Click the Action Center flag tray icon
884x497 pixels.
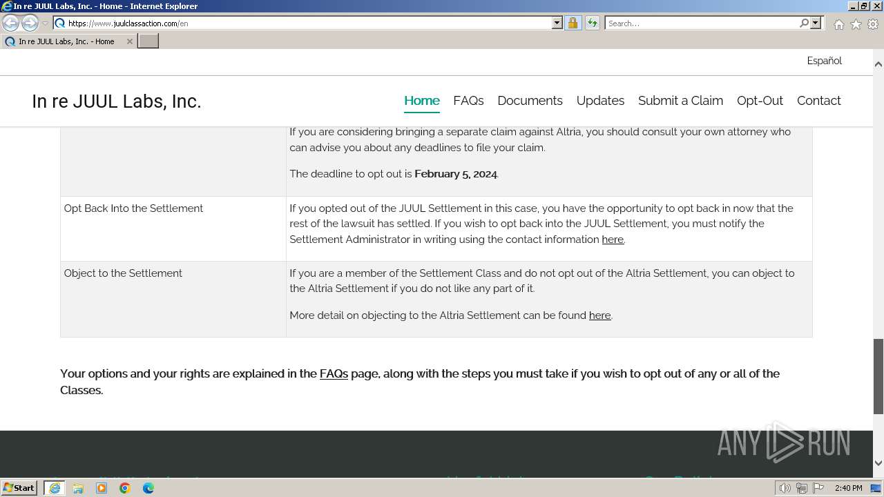pyautogui.click(x=818, y=488)
